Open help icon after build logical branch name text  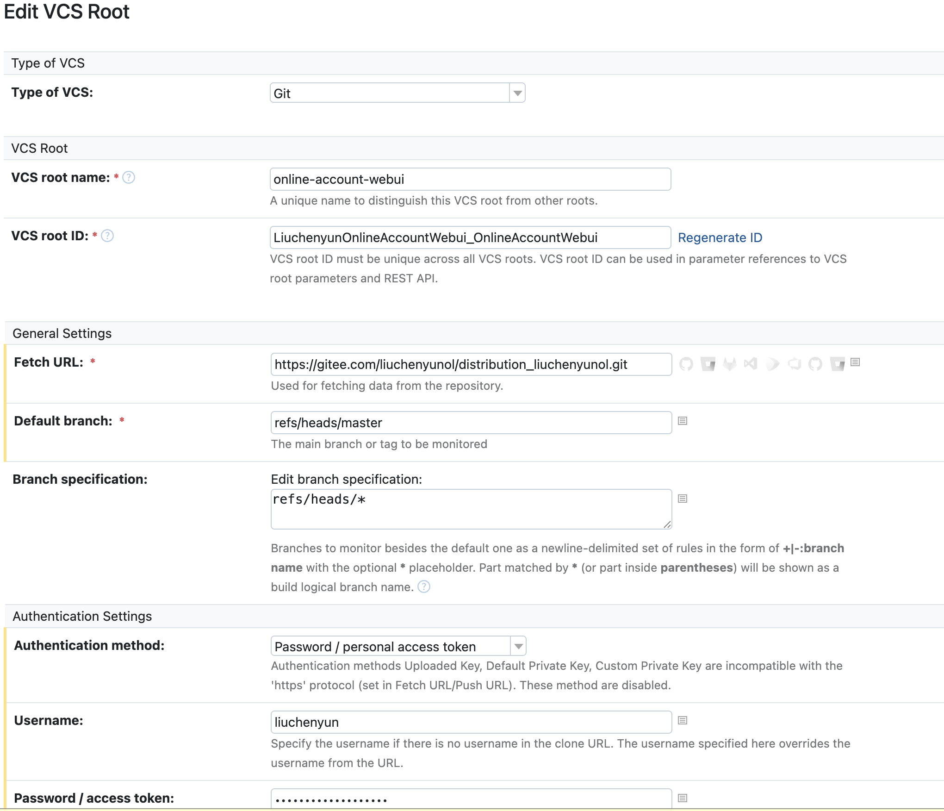pos(424,587)
